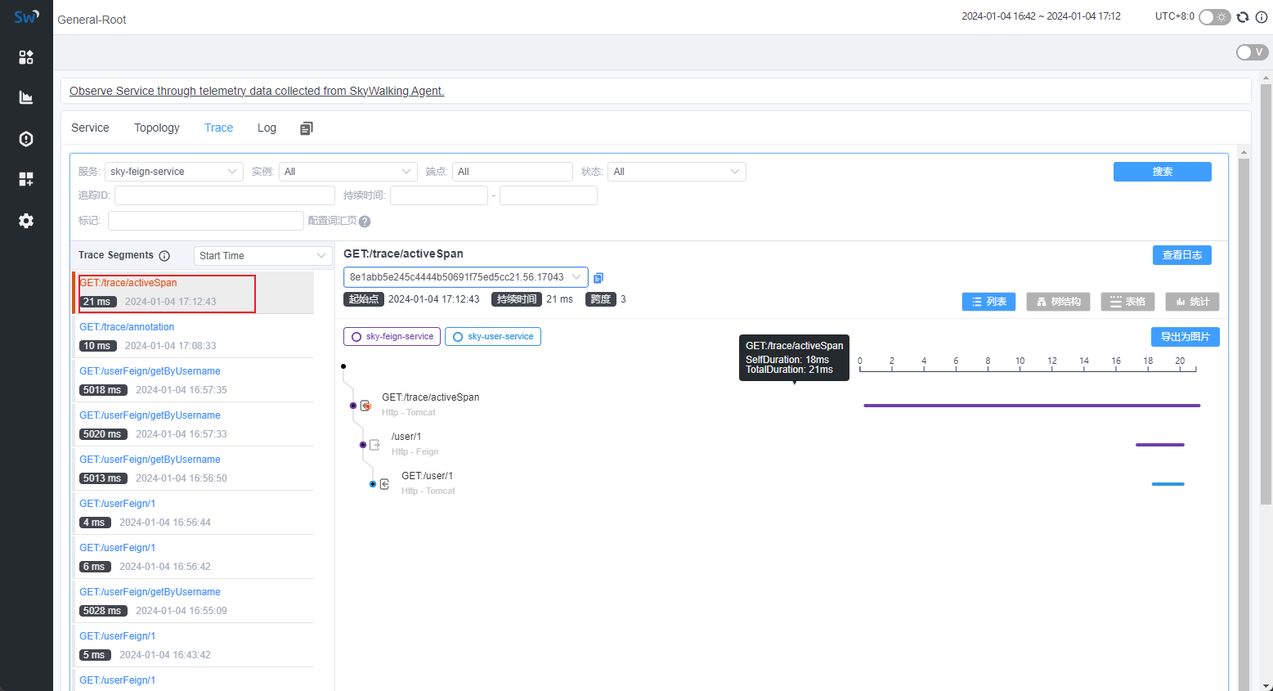This screenshot has height=691, width=1273.
Task: Switch to the Log tab
Action: tap(267, 128)
